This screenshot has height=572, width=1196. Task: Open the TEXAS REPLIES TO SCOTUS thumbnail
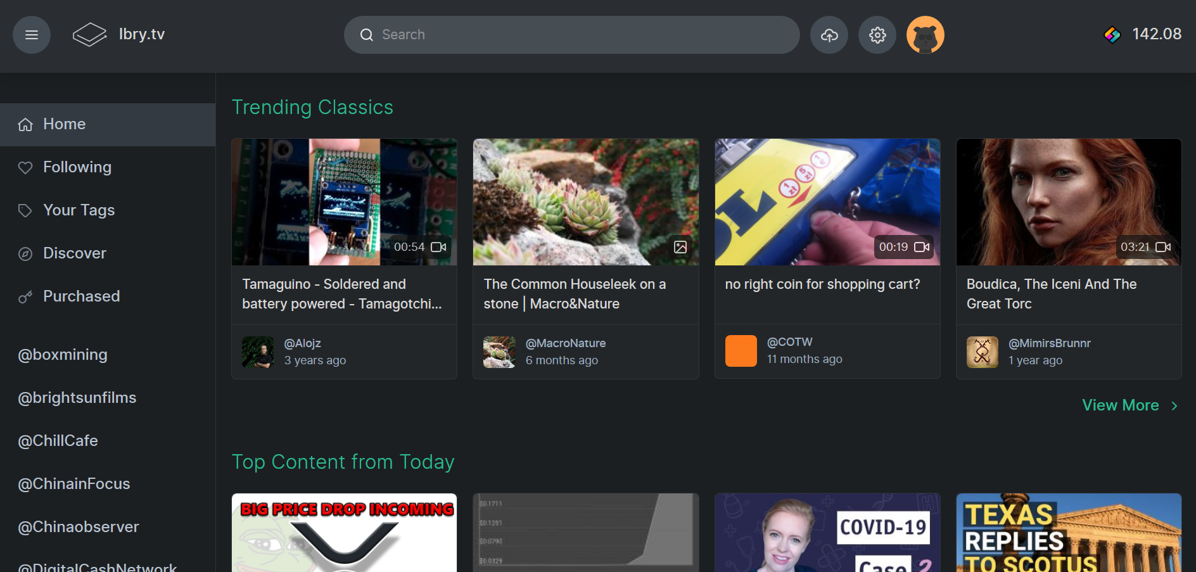tap(1069, 533)
